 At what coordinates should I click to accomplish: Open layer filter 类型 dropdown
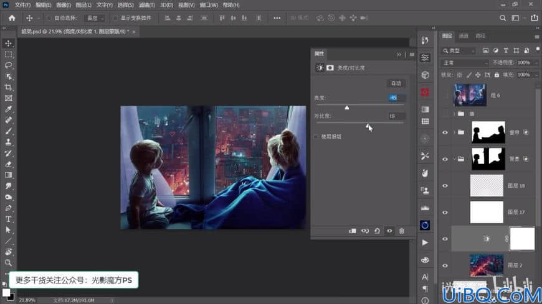pyautogui.click(x=459, y=50)
